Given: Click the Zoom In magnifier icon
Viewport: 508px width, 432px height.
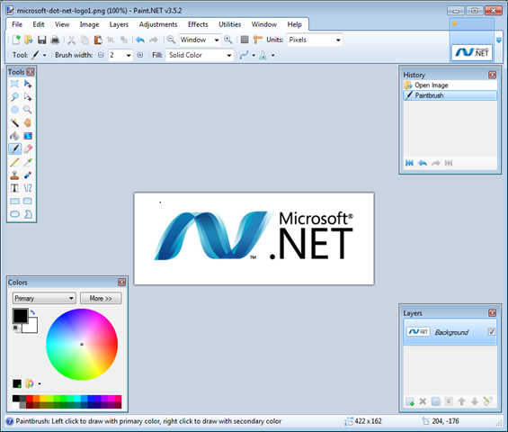Looking at the screenshot, I should click(x=228, y=40).
